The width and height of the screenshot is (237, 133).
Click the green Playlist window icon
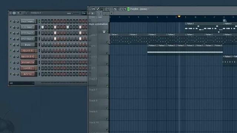coord(128,9)
